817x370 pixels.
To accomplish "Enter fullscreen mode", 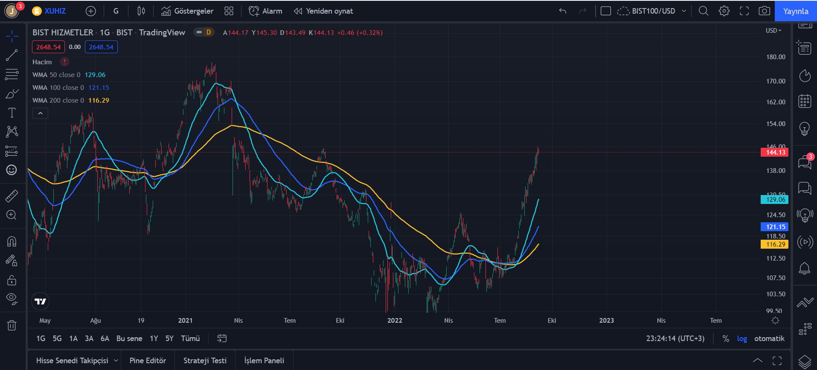I will tap(744, 11).
